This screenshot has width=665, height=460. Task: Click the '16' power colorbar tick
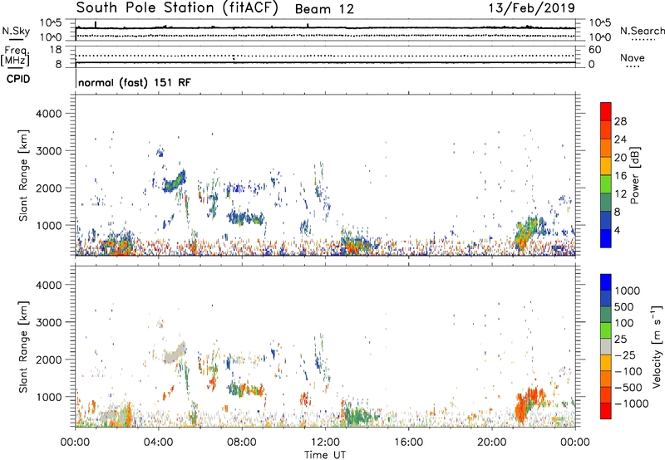tap(620, 176)
